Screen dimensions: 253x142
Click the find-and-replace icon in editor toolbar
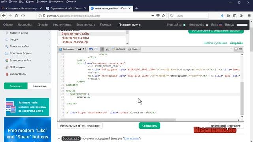coord(85,49)
